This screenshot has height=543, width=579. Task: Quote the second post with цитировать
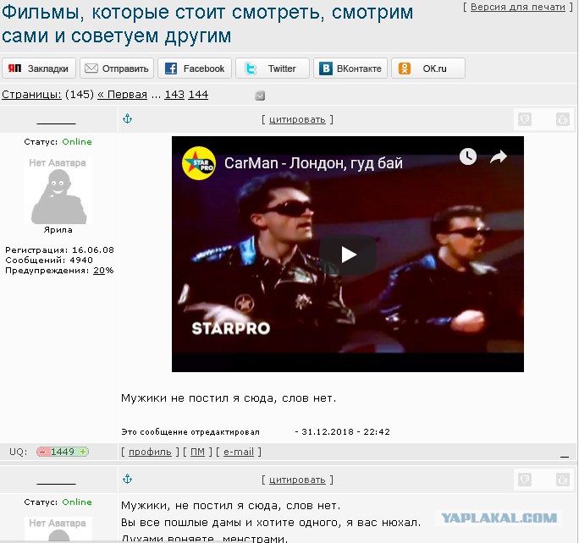coord(297,480)
